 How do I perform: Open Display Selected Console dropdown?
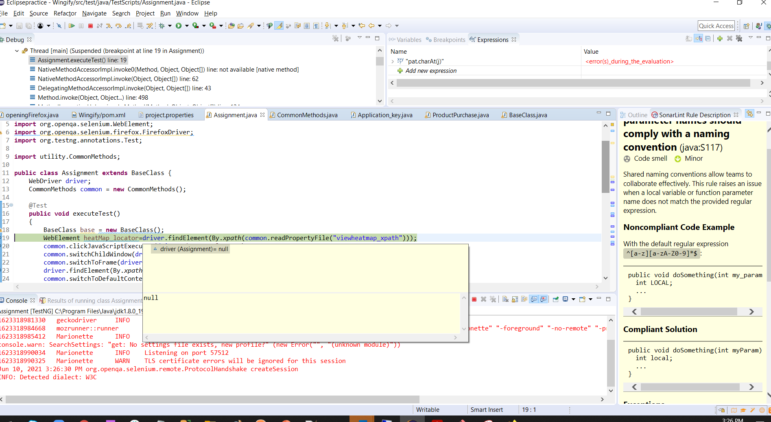click(573, 300)
